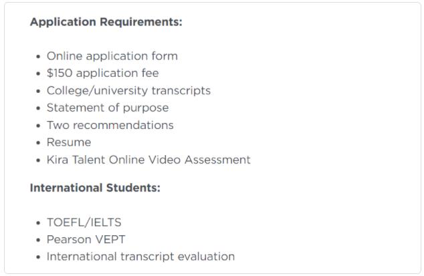
Task: Click the bullet next to "TOEFL/IELTS"
Action: [x=37, y=223]
